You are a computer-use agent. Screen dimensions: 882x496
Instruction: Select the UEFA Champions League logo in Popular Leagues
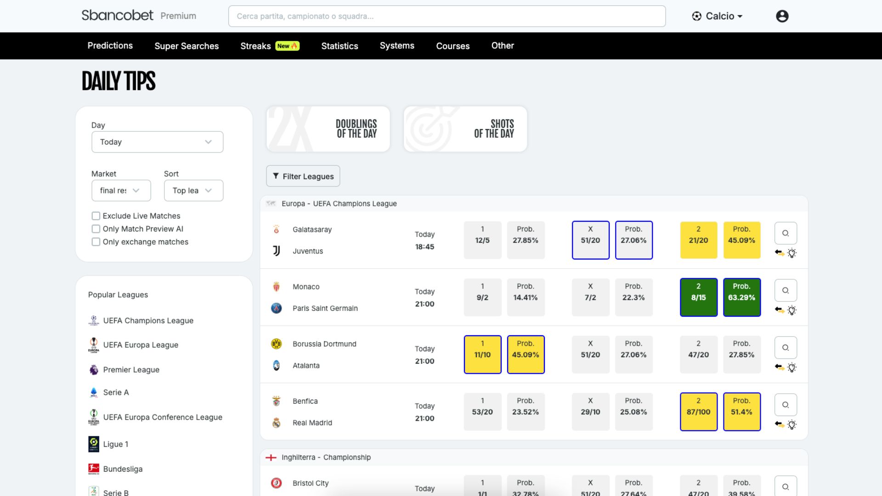coord(93,321)
